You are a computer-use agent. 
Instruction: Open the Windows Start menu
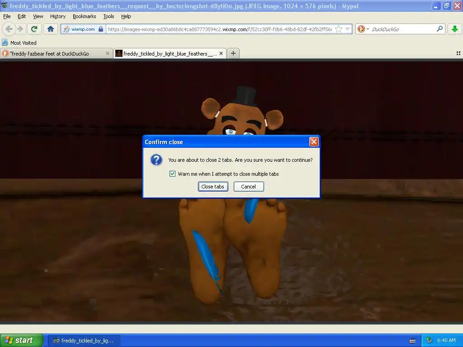point(22,340)
